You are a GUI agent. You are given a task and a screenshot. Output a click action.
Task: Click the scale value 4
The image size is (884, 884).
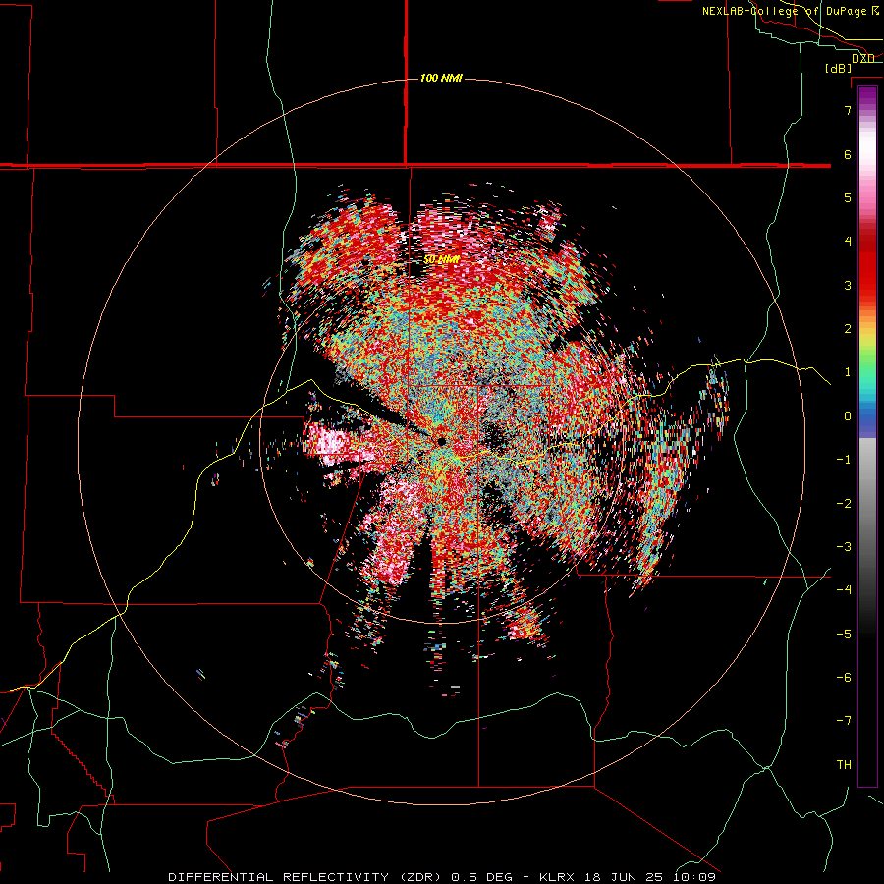[848, 241]
